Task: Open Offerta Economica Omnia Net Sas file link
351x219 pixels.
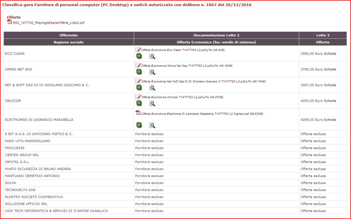Action: tap(187, 66)
